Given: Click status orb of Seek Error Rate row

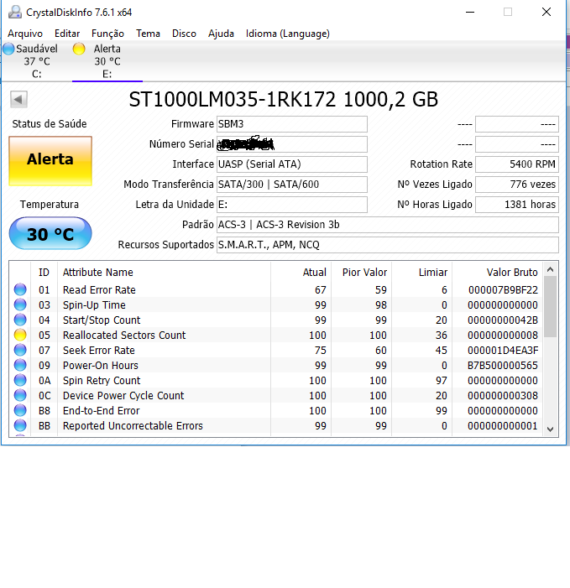Looking at the screenshot, I should coord(20,350).
